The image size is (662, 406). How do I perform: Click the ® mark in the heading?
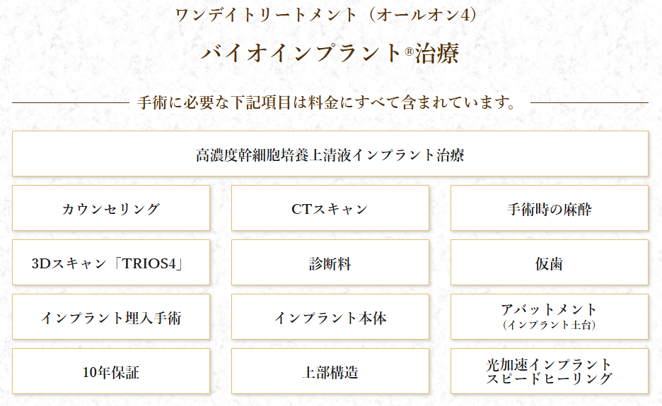point(409,49)
